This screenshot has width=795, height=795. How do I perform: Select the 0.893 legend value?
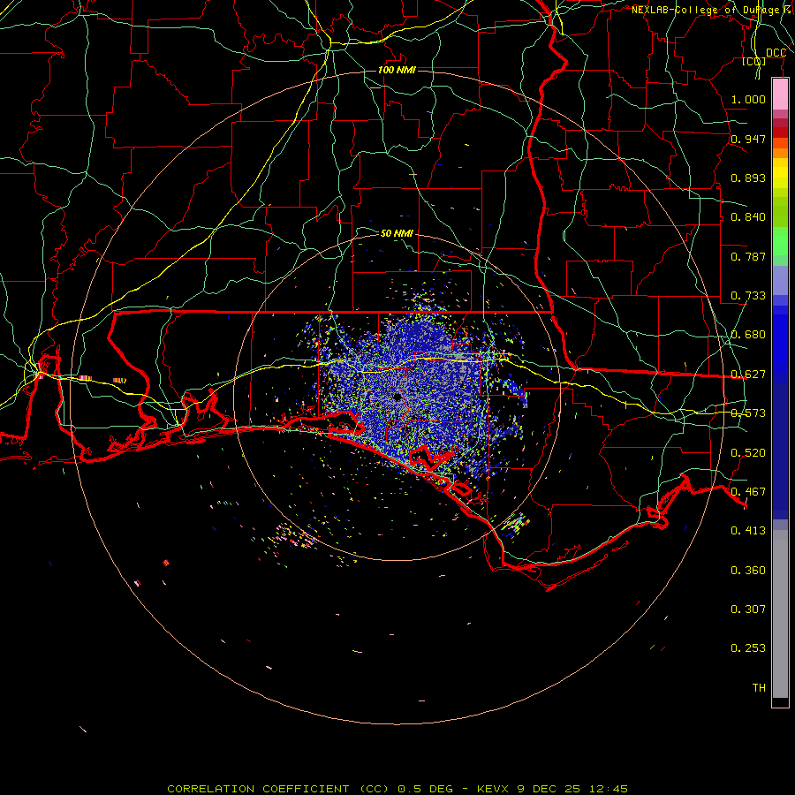[x=748, y=178]
